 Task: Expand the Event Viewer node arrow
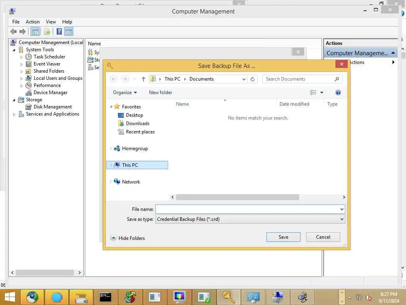pos(21,64)
